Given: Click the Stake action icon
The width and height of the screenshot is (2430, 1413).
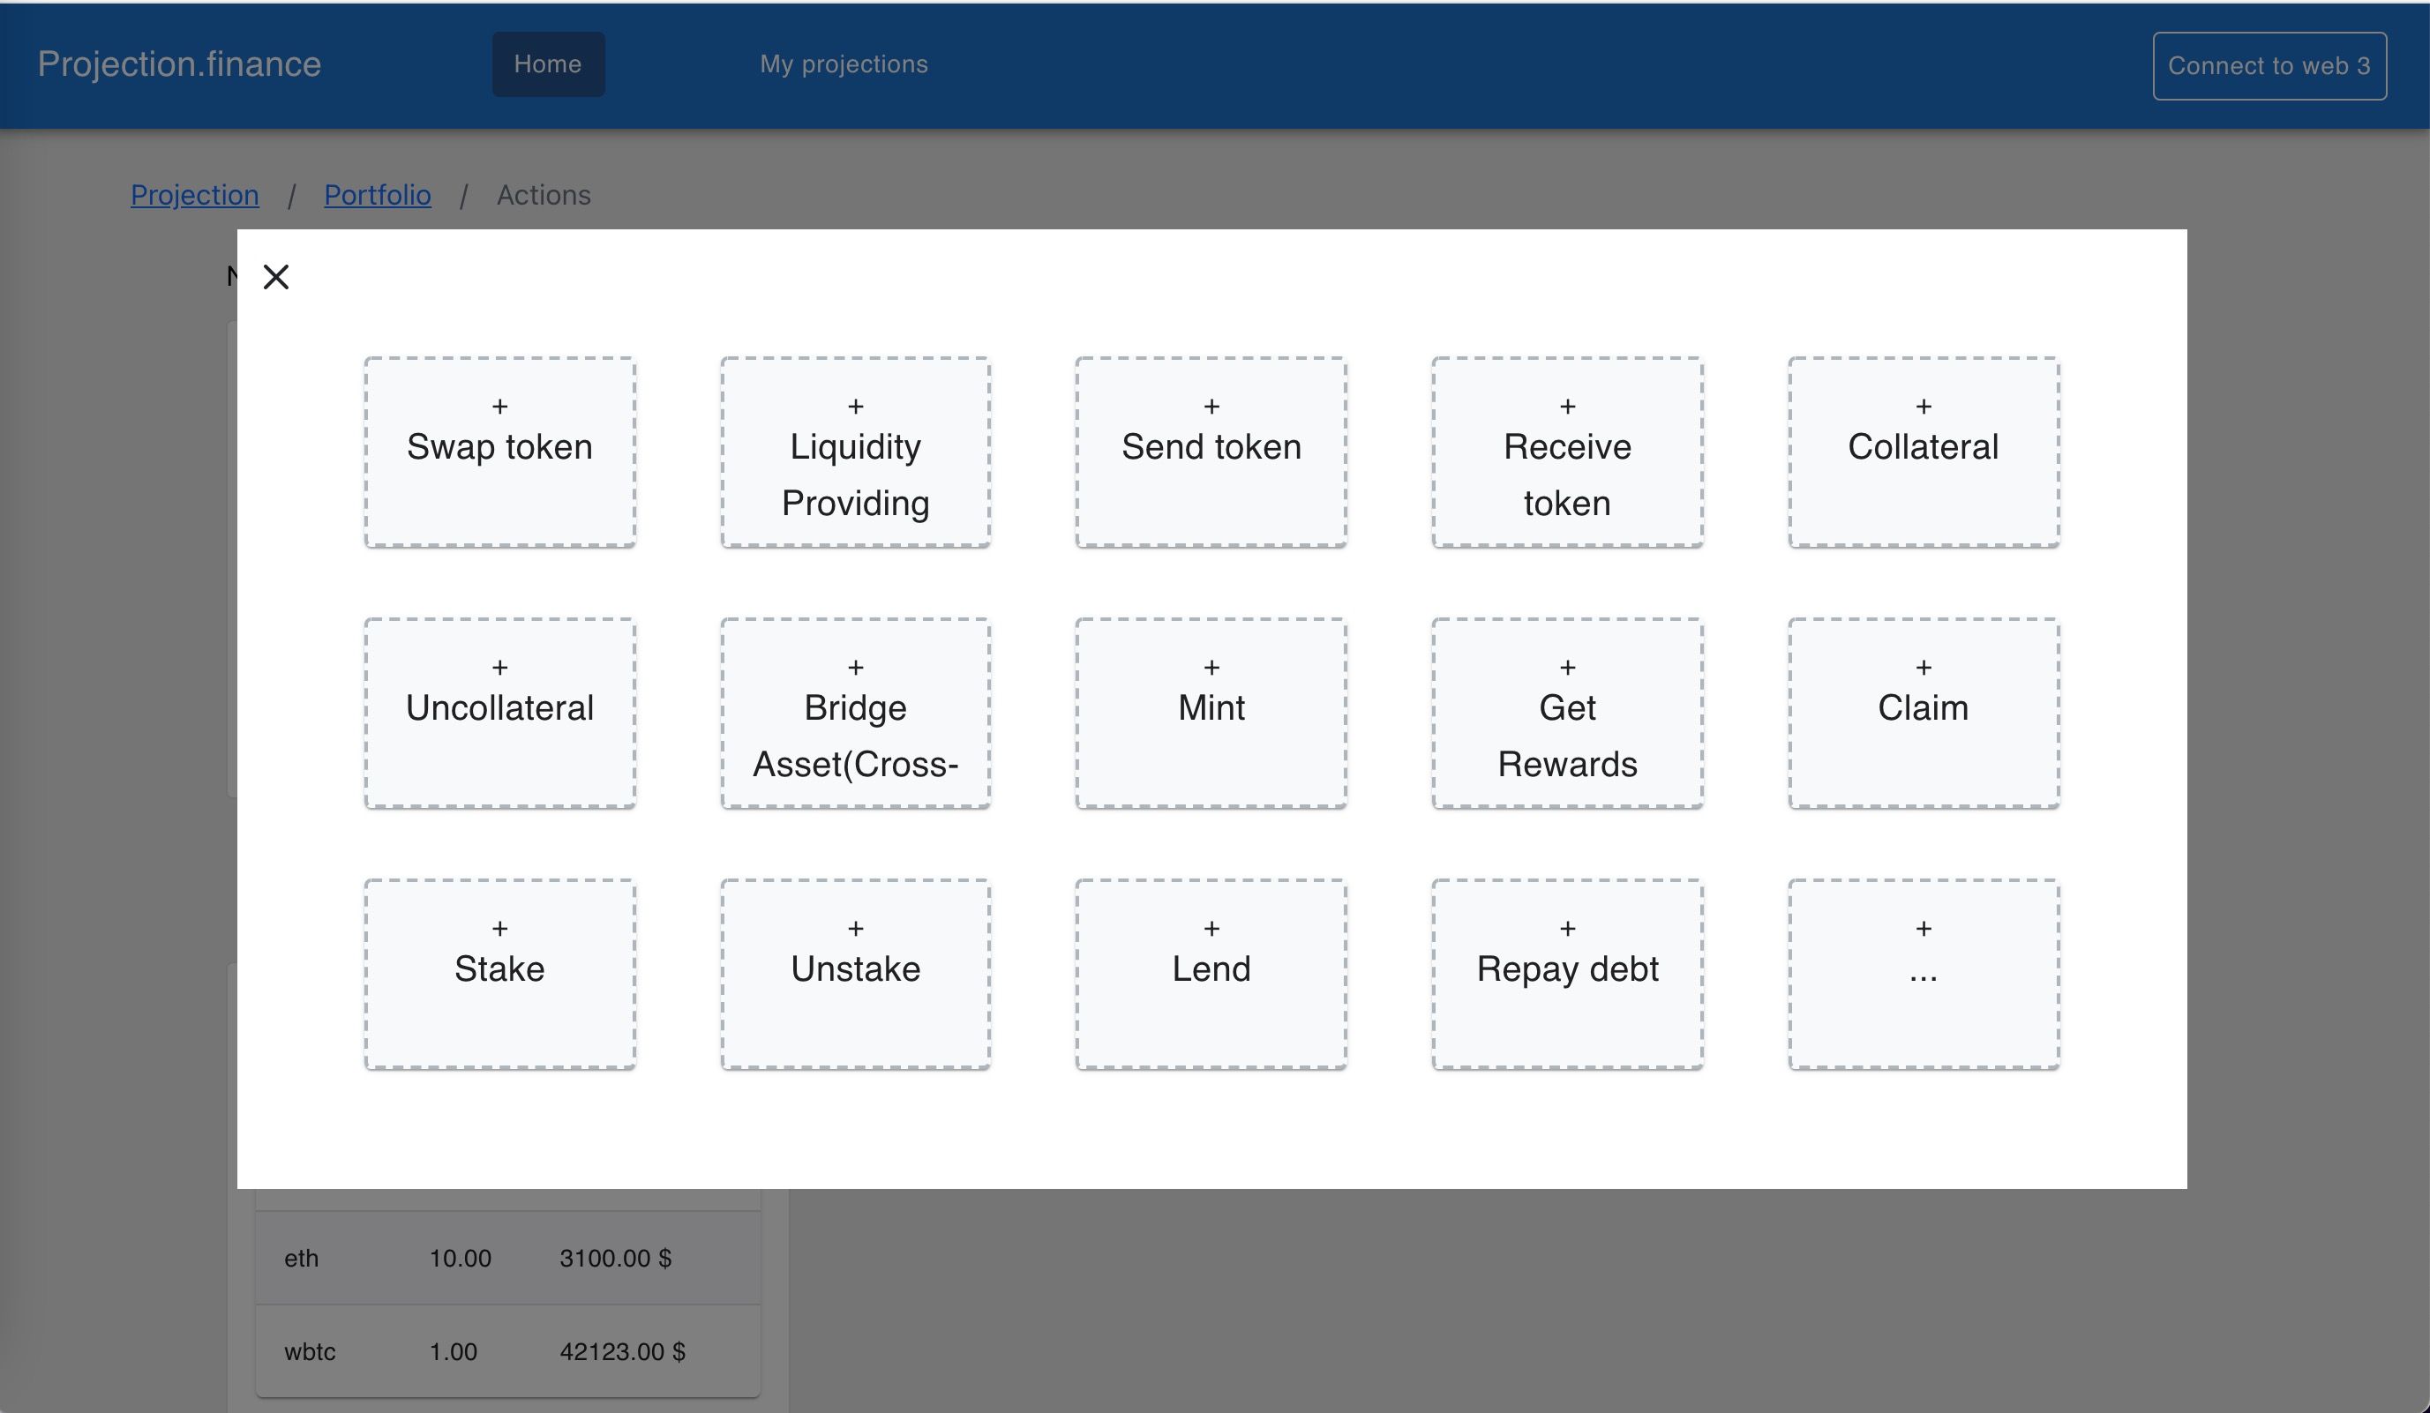Looking at the screenshot, I should [x=499, y=974].
